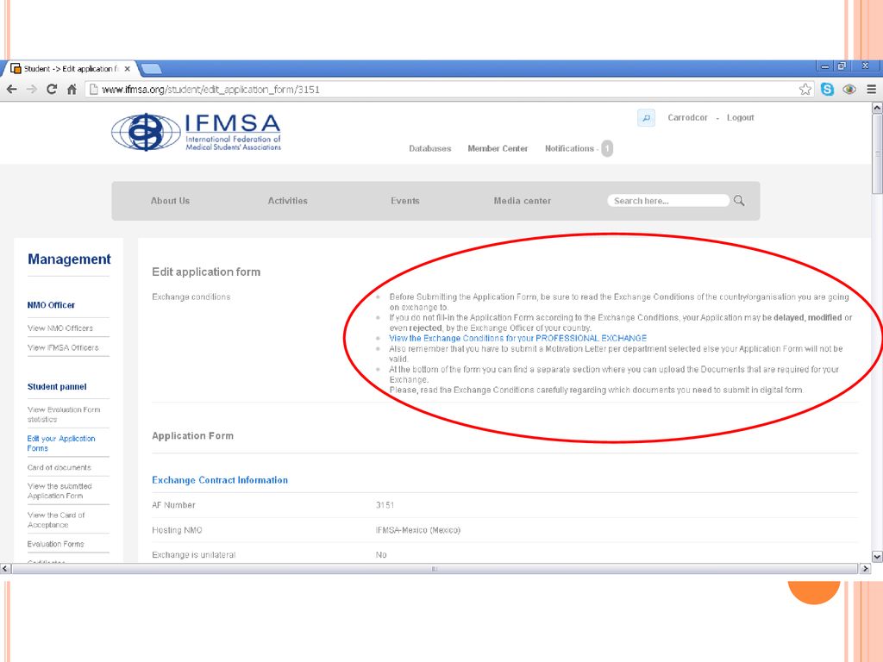Screen dimensions: 883x662
Task: Open the notifications count badge
Action: coord(607,148)
